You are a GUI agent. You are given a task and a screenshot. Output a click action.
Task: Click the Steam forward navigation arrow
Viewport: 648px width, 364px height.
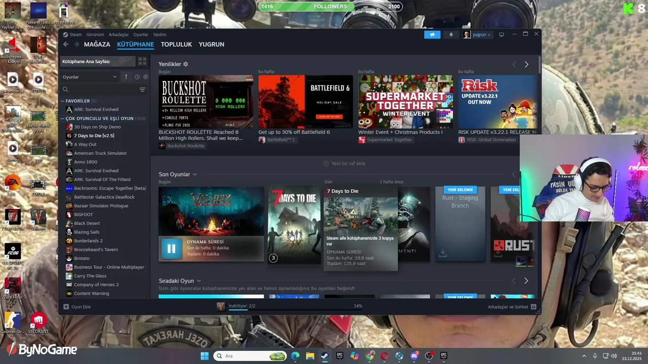click(76, 44)
